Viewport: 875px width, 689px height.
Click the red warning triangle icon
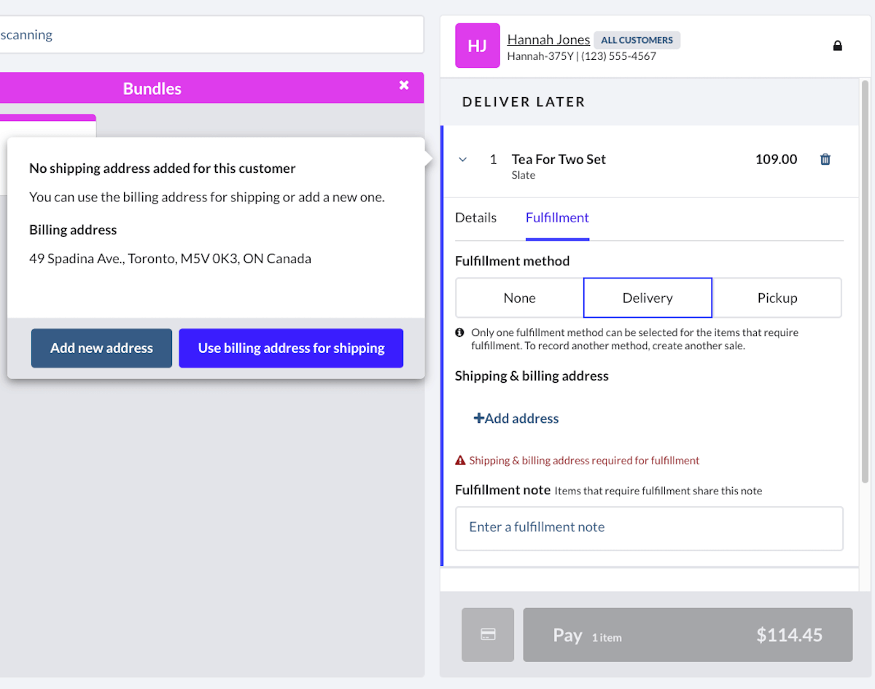point(460,461)
